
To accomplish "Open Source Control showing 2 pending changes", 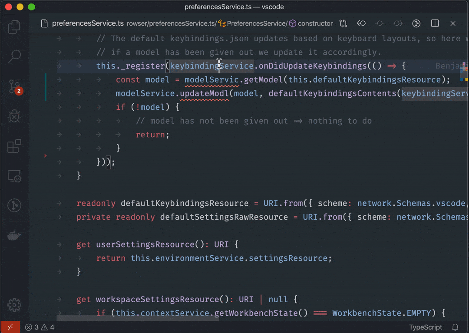I will click(14, 86).
